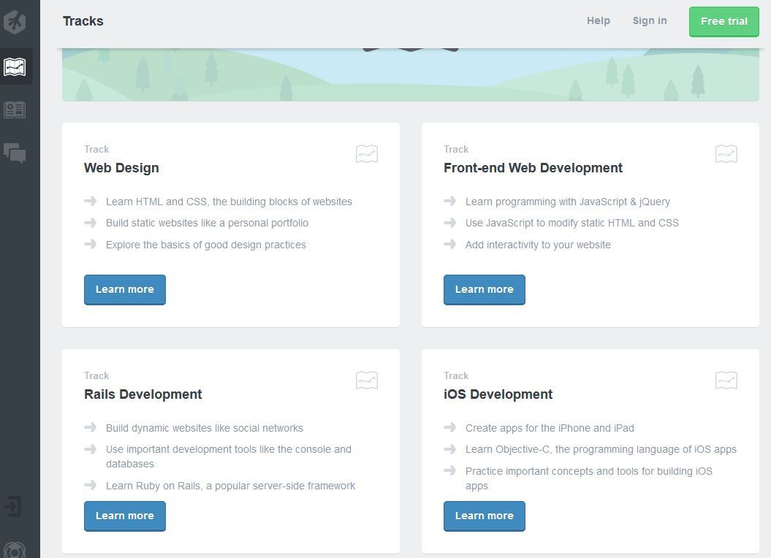Click the support lifebuoy icon in sidebar

point(15,551)
